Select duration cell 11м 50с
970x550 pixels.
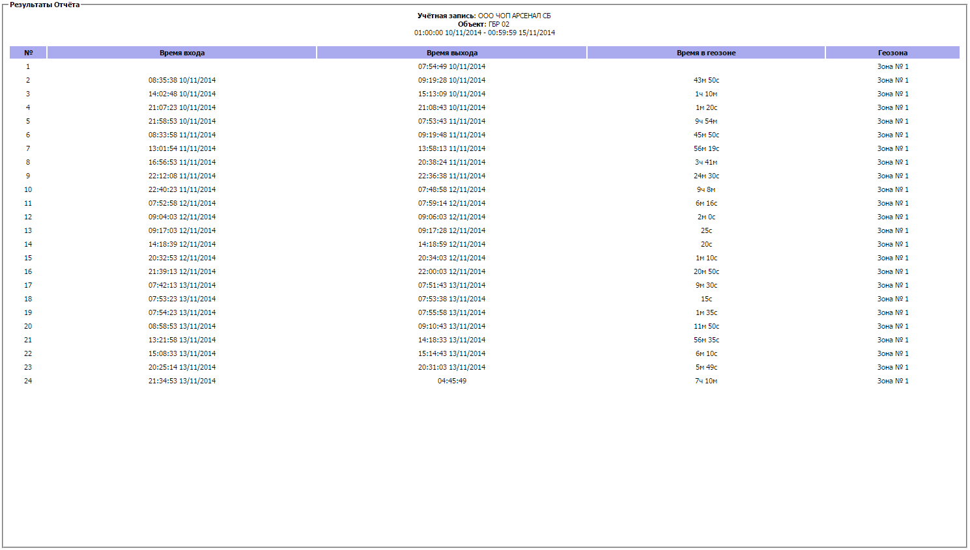(x=706, y=326)
